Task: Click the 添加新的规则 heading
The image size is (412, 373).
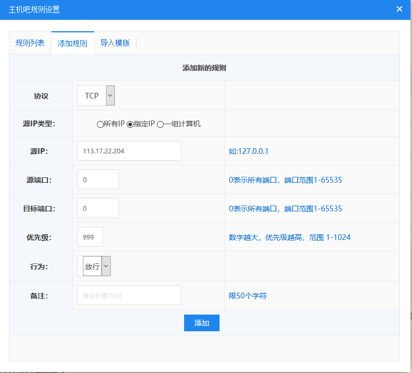Action: 204,68
